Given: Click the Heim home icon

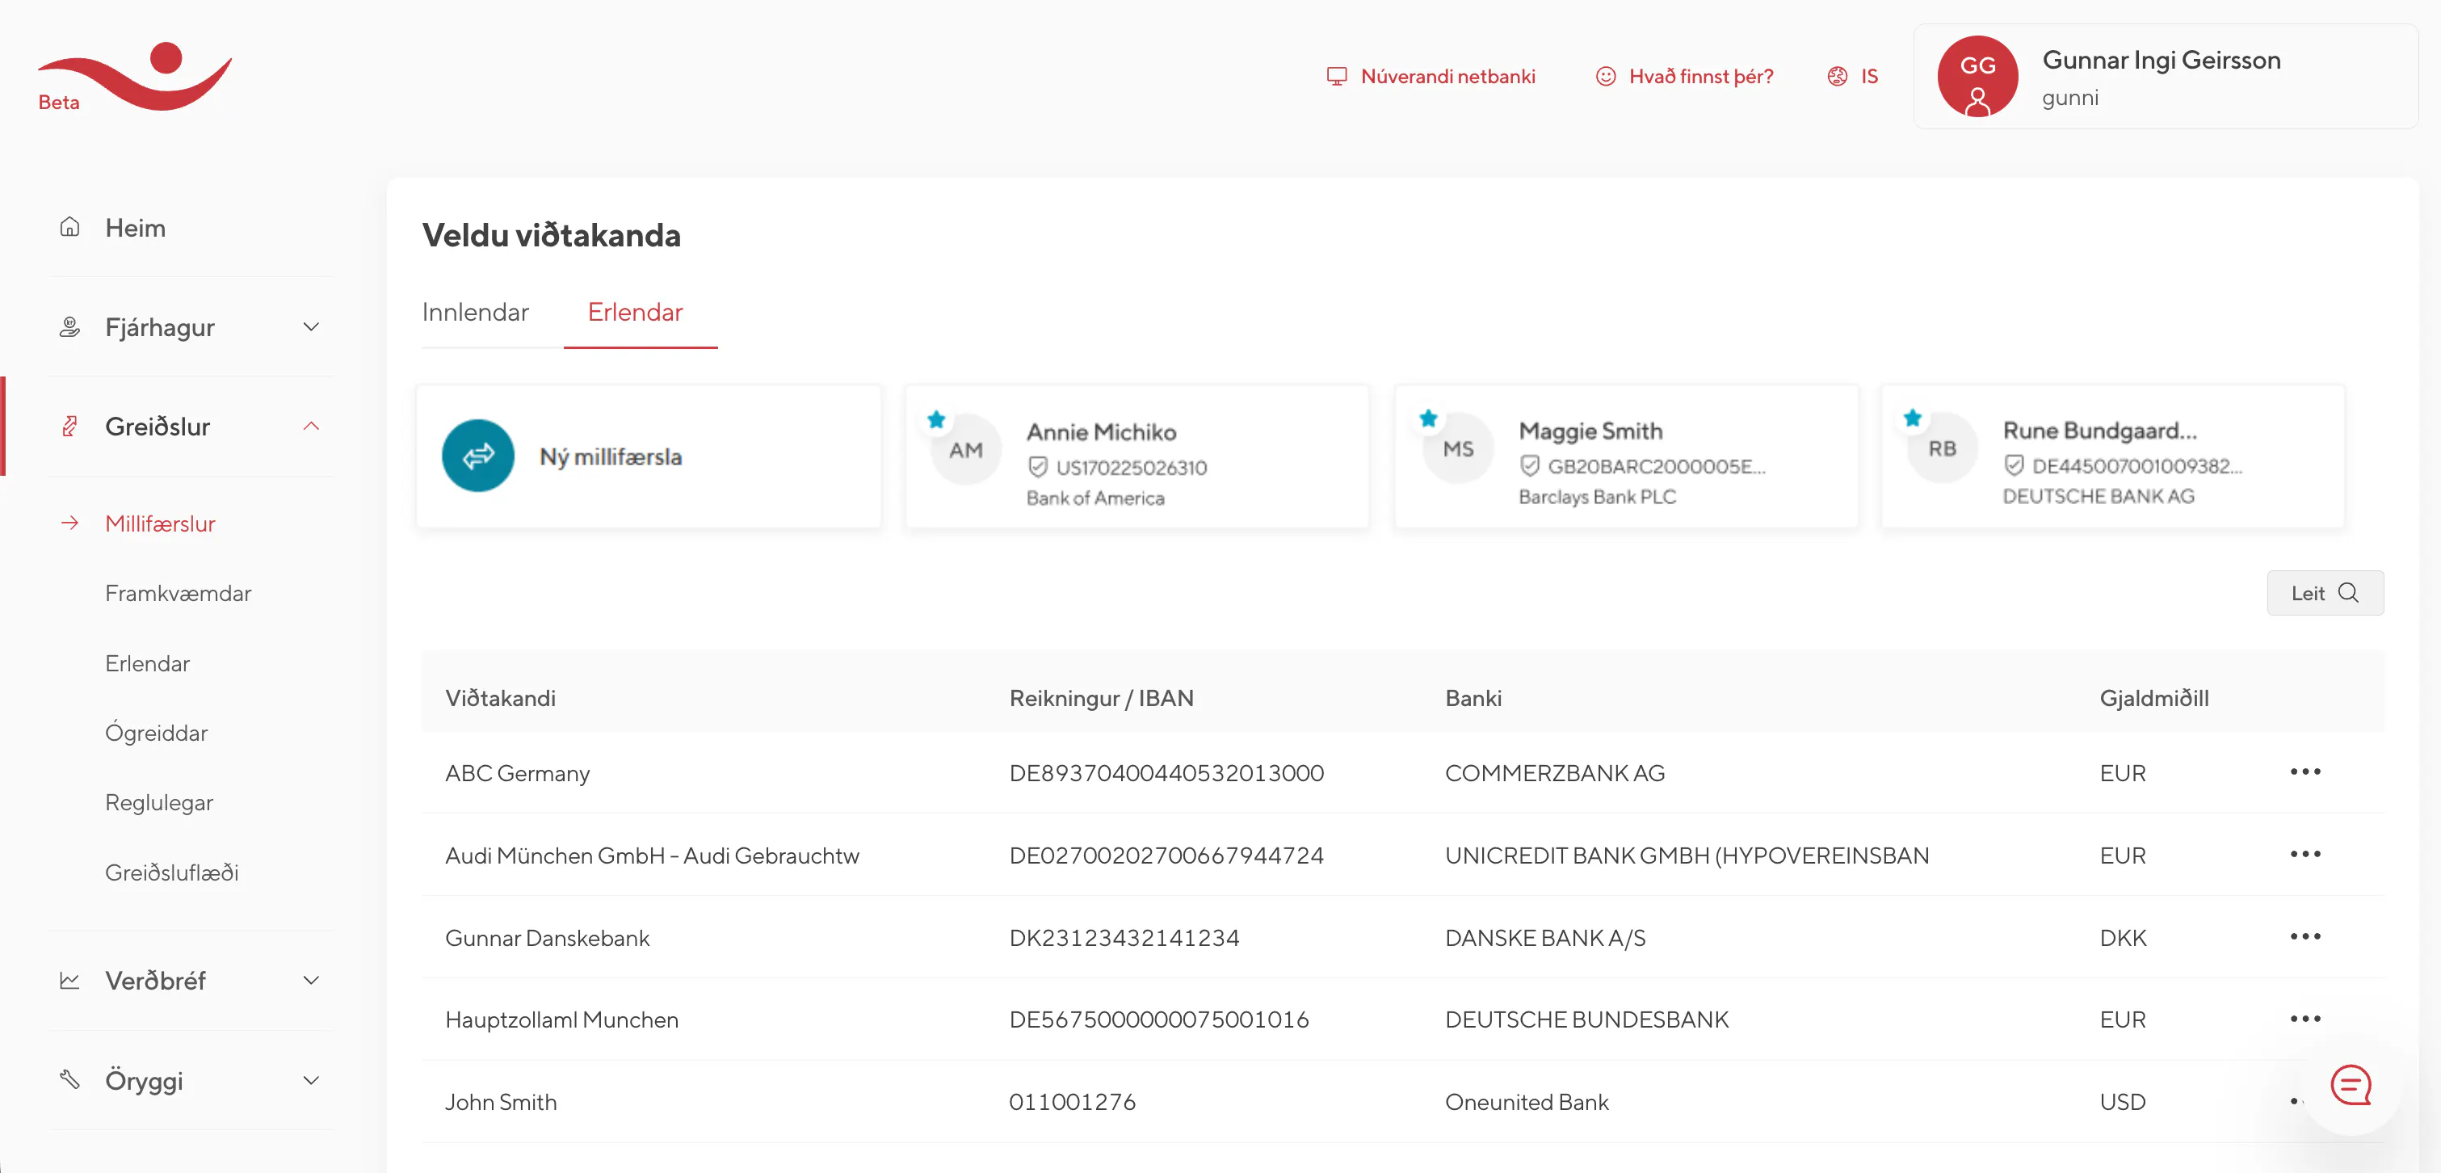Looking at the screenshot, I should [69, 227].
